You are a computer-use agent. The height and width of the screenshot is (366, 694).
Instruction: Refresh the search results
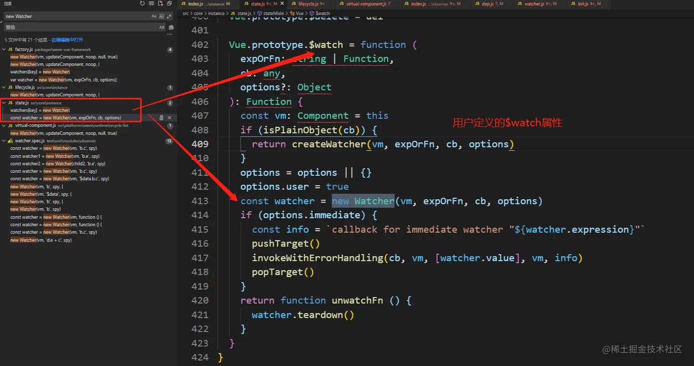coord(142,3)
